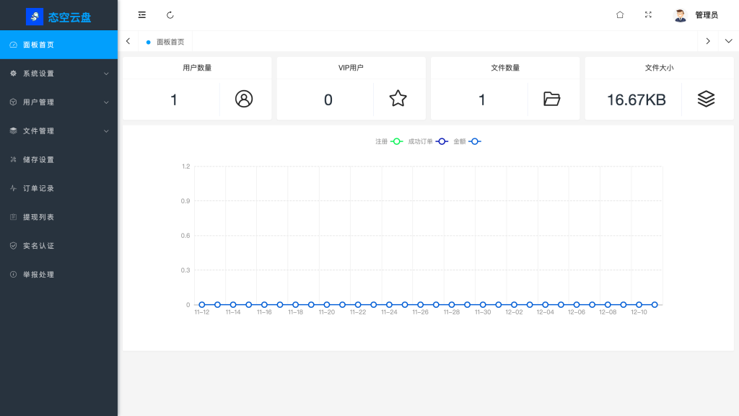Viewport: 739px width, 416px height.
Task: Click the home icon in header
Action: click(x=619, y=15)
